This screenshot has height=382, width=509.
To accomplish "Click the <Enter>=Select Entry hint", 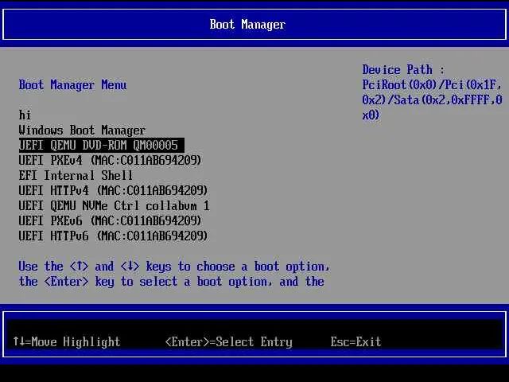I will pyautogui.click(x=229, y=341).
